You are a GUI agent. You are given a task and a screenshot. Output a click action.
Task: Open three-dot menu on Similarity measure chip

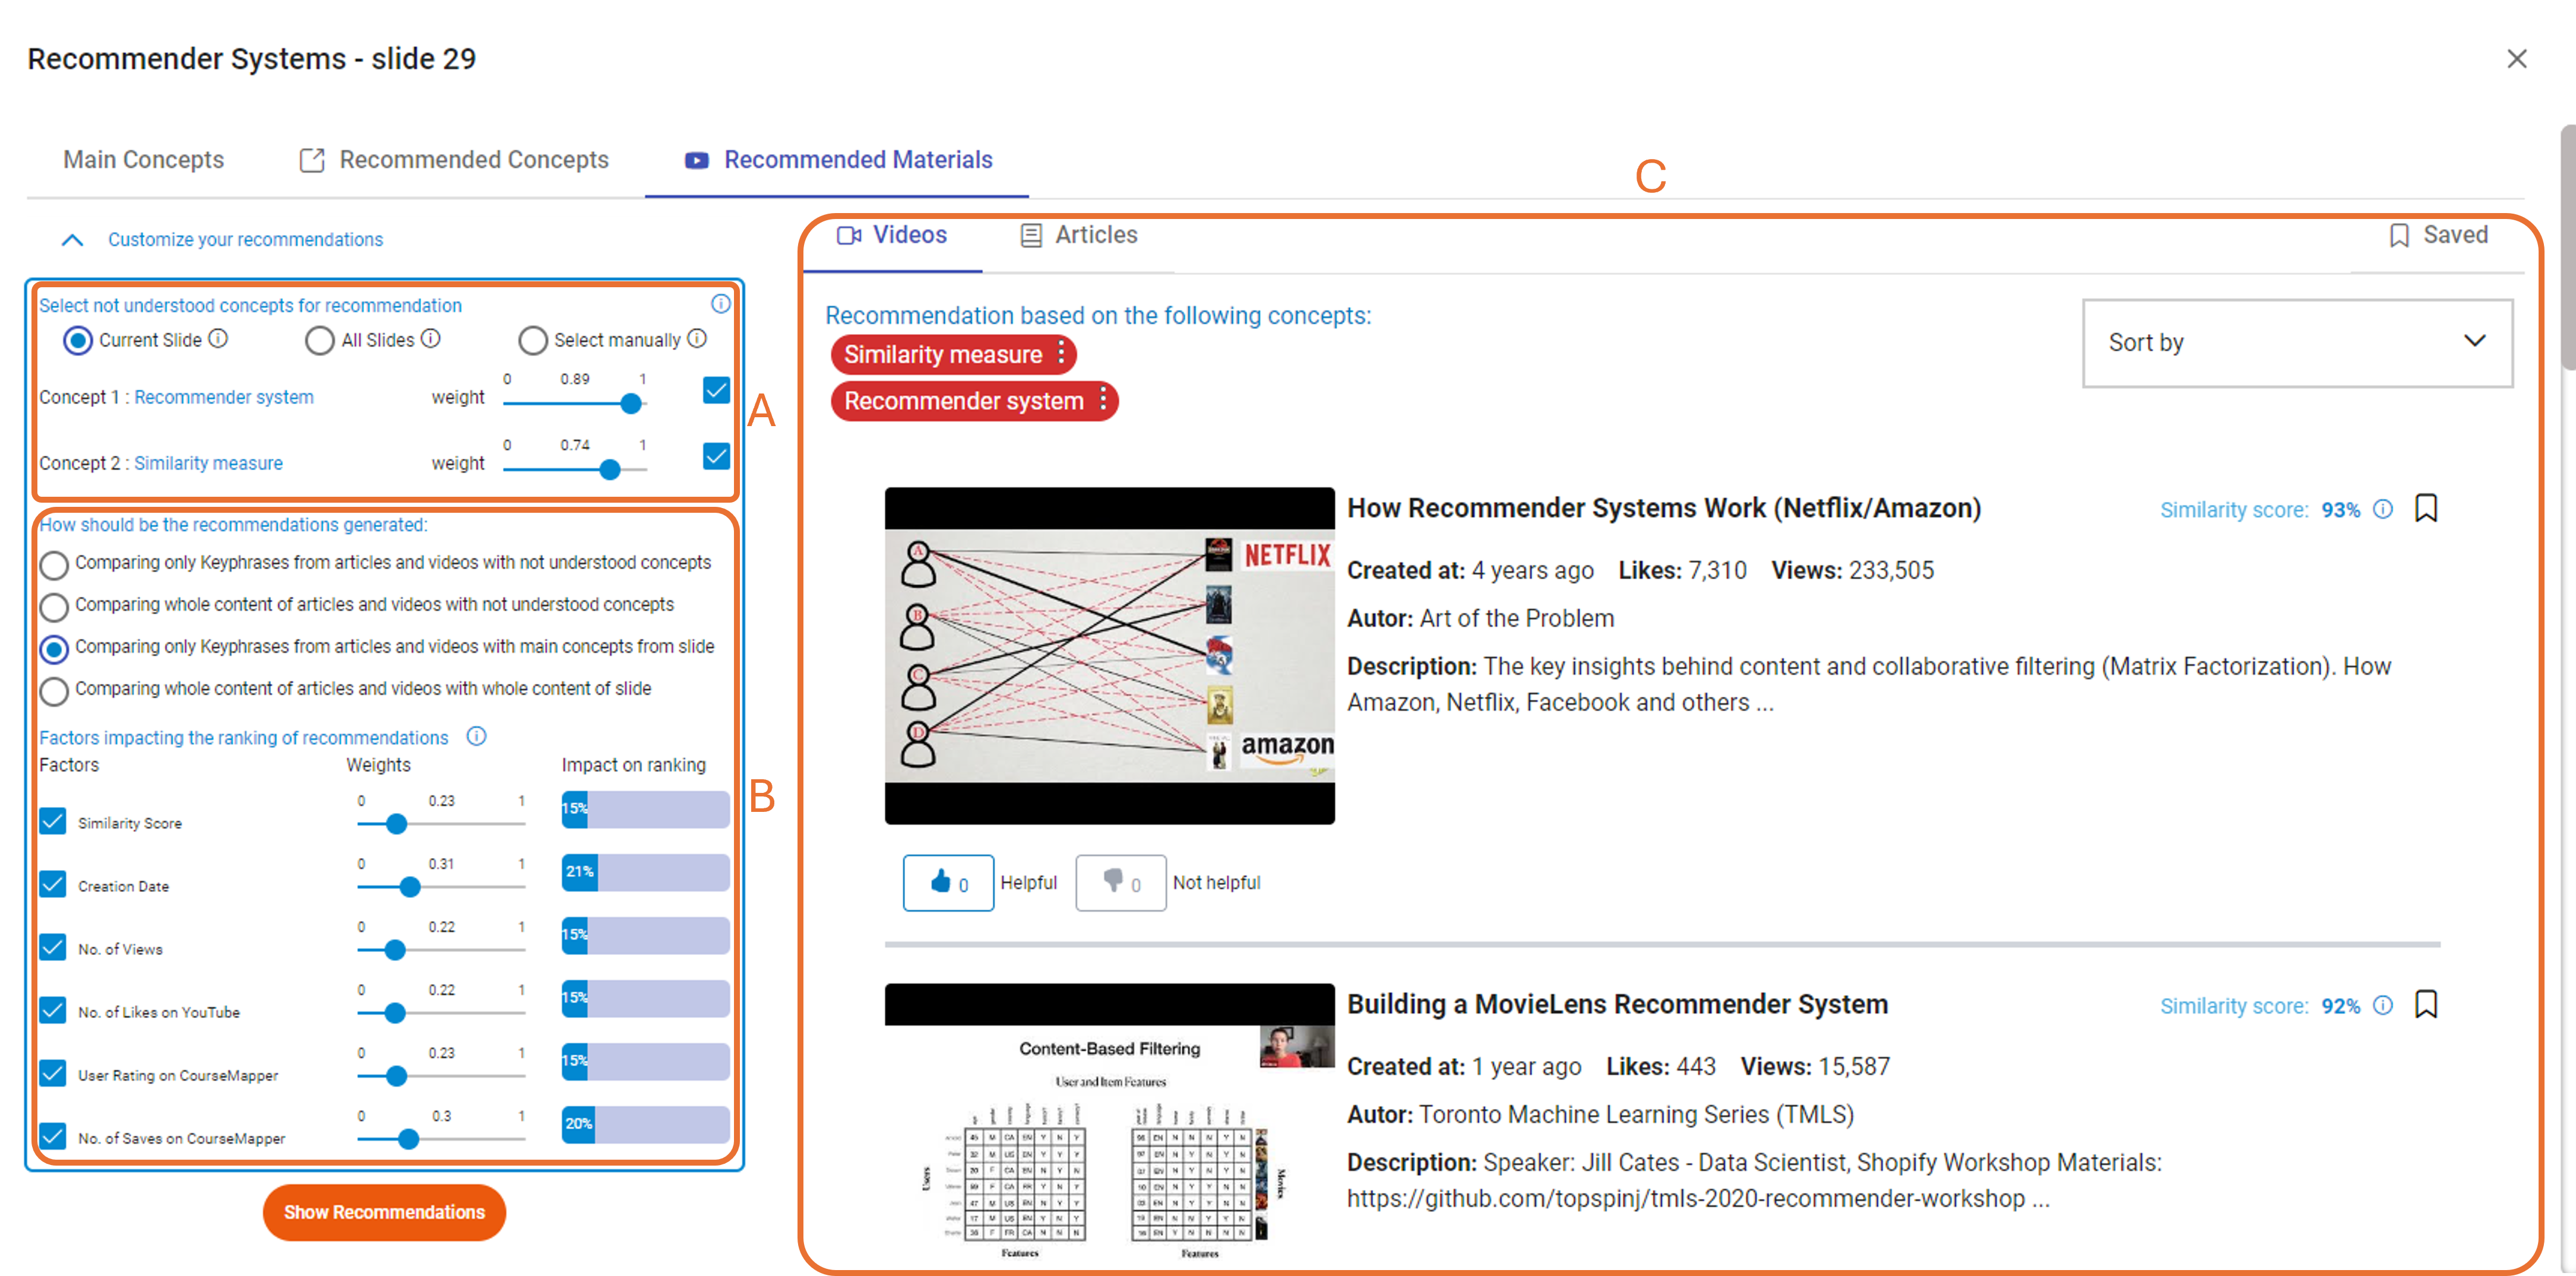point(1061,354)
